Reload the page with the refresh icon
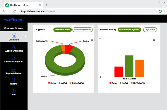 pos(15,11)
